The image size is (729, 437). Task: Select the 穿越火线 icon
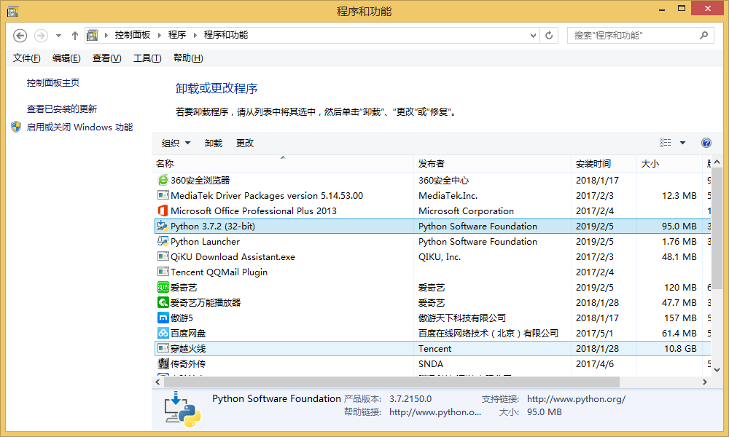coord(163,348)
